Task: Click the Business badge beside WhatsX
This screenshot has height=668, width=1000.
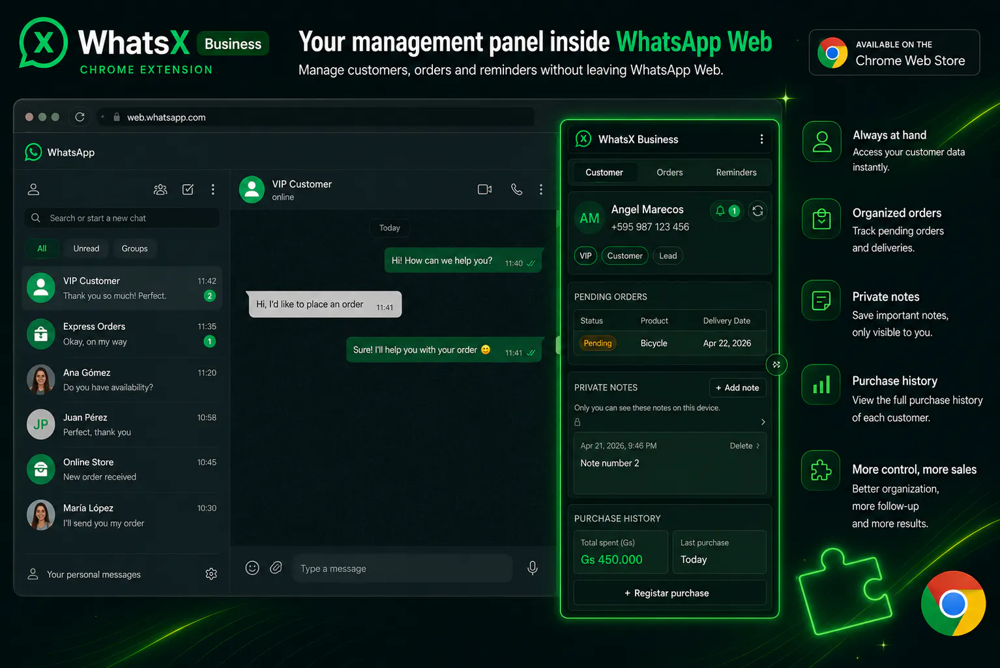Action: (x=233, y=44)
